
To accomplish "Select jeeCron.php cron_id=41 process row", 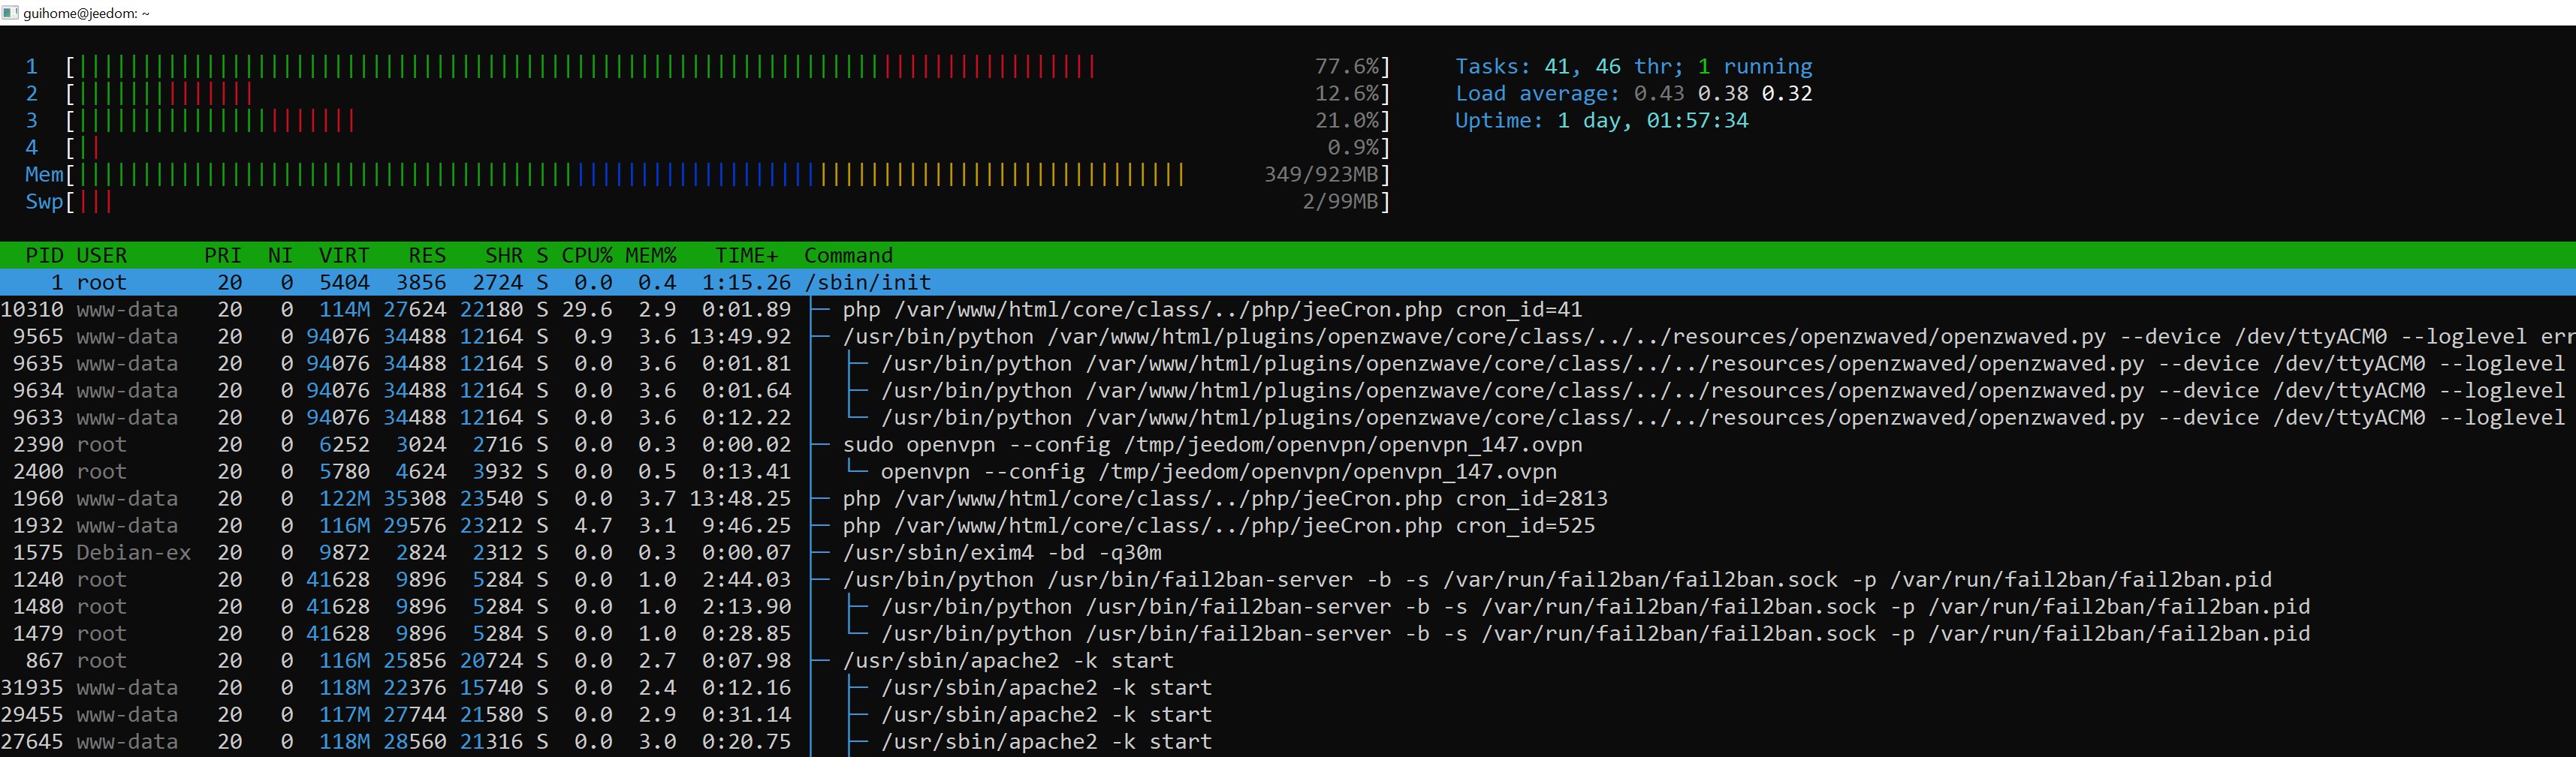I will (1288, 310).
